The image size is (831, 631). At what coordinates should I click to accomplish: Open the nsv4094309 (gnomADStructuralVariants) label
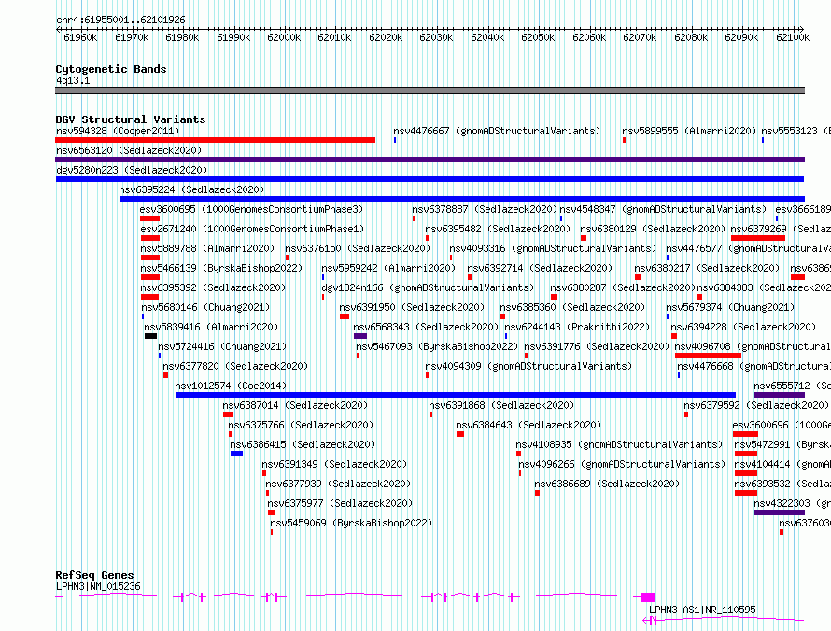[x=528, y=366]
